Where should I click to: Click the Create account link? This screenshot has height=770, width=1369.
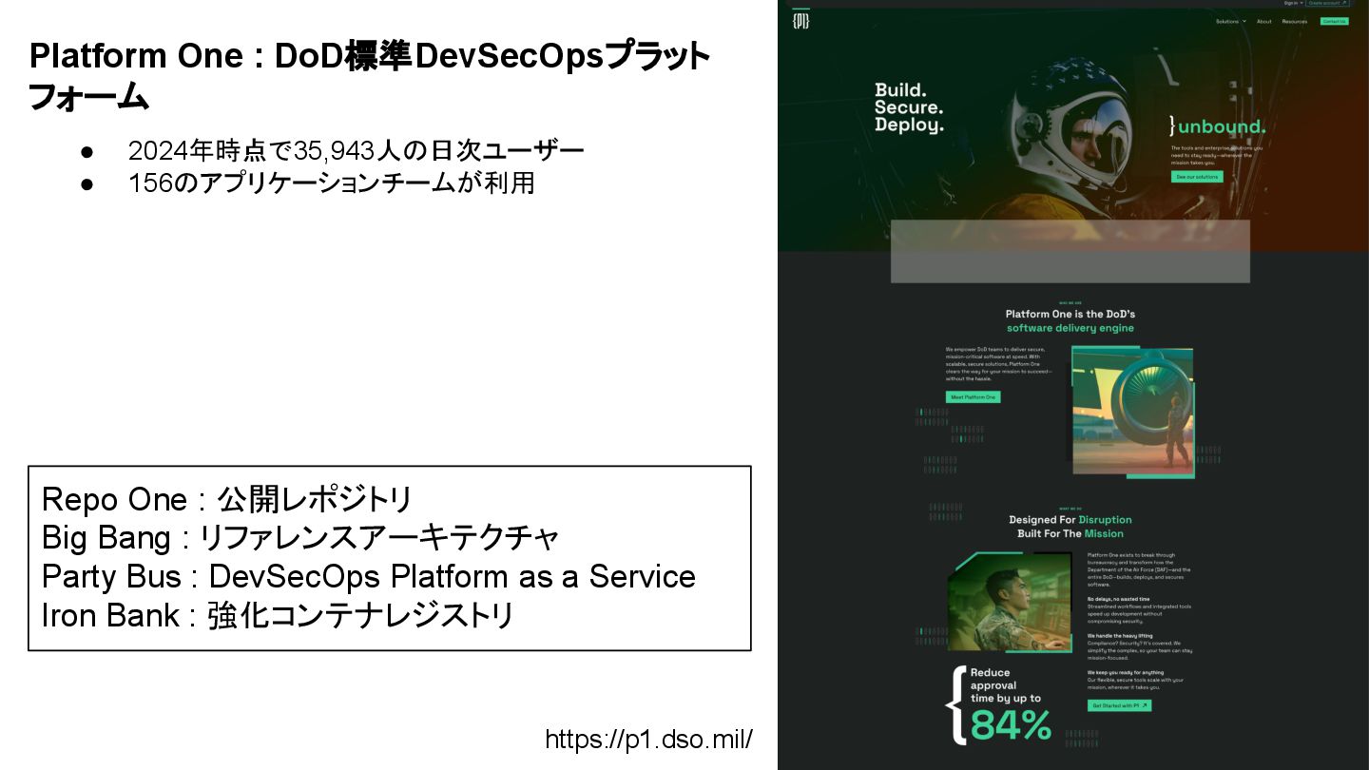pyautogui.click(x=1328, y=3)
